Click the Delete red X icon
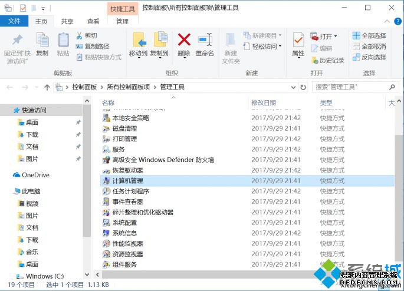404x291 pixels. pyautogui.click(x=184, y=40)
